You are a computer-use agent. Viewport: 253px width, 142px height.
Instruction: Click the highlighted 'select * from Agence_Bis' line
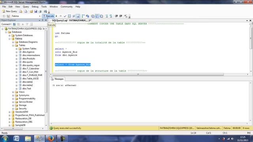coord(73,65)
